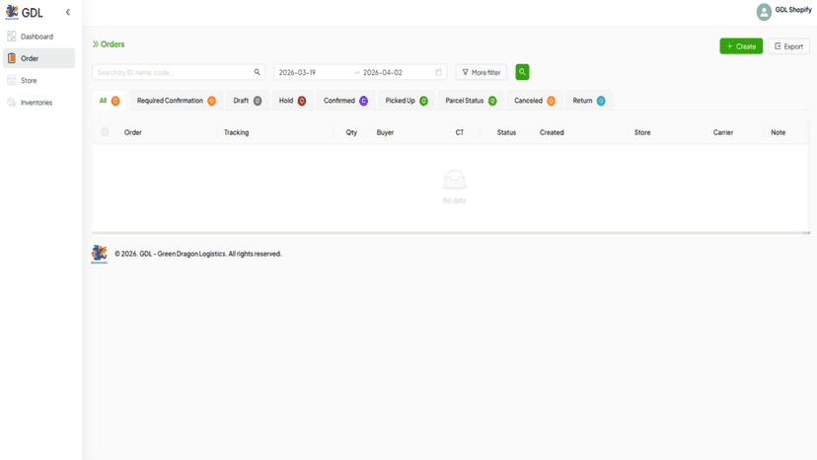The width and height of the screenshot is (817, 460).
Task: Click the Note column header
Action: tap(778, 132)
